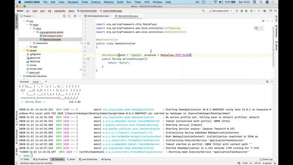The image size is (293, 165).
Task: Run DemoApplication with the green play icon
Action: [237, 11]
